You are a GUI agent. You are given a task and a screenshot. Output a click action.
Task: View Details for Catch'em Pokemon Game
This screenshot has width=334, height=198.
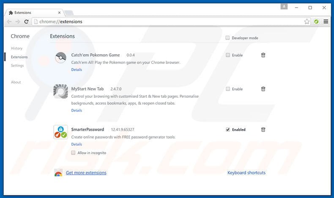(x=77, y=70)
